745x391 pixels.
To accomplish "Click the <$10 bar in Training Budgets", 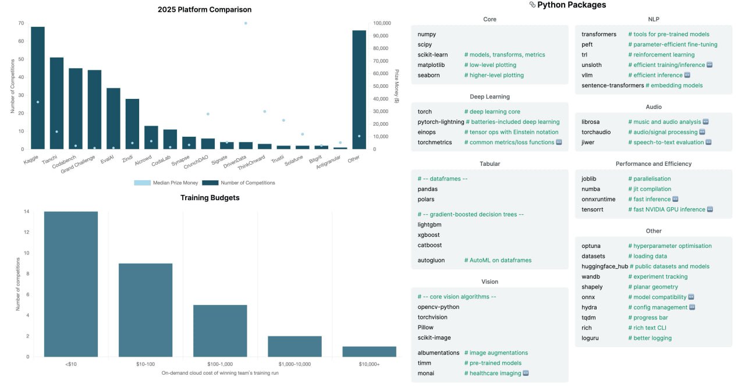I will point(71,284).
